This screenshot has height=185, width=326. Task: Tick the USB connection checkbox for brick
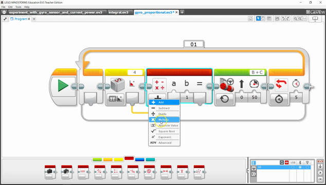293,167
